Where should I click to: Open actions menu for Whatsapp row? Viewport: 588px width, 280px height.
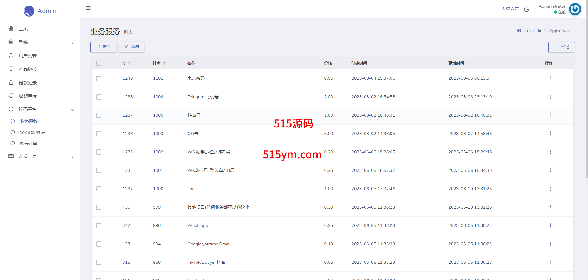click(x=550, y=225)
